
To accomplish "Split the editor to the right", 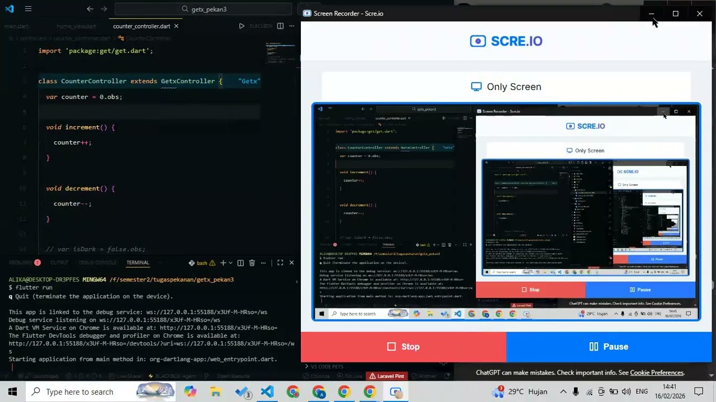I will tap(280, 26).
